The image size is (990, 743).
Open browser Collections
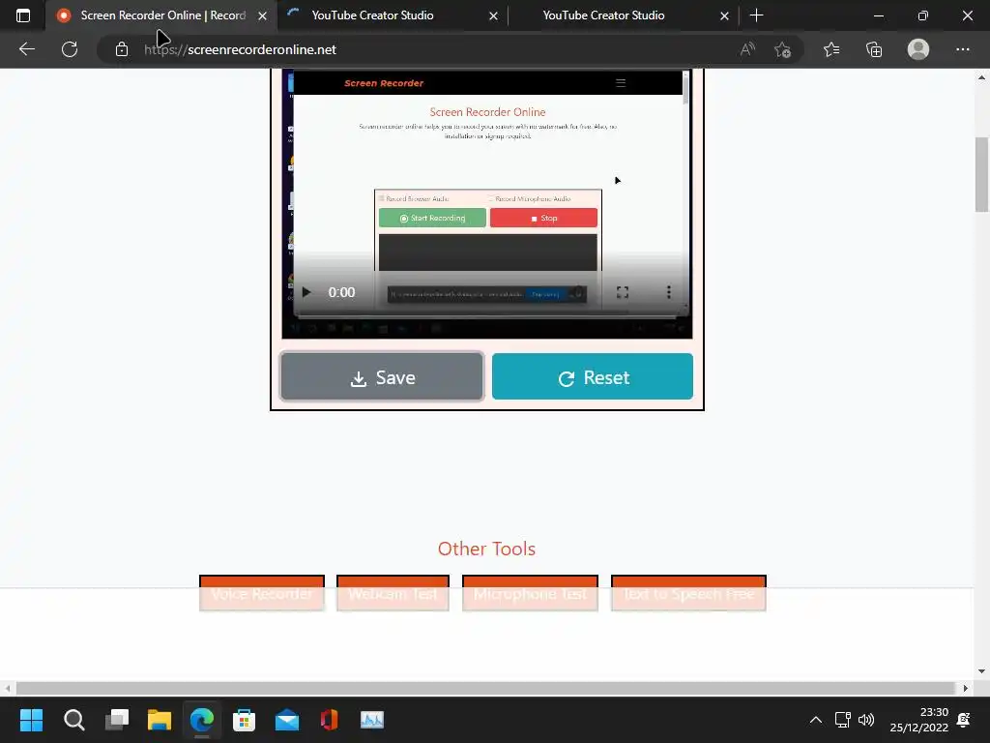(x=874, y=49)
